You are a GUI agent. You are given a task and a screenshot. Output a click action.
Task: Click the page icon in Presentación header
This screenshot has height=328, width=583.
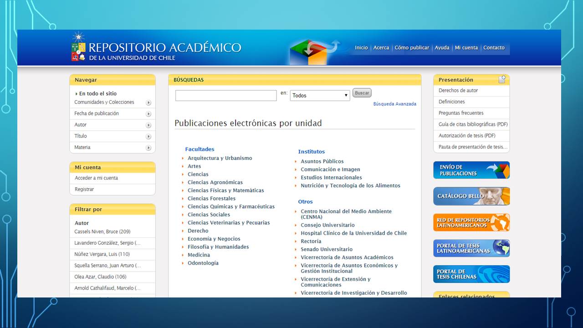pos(502,80)
